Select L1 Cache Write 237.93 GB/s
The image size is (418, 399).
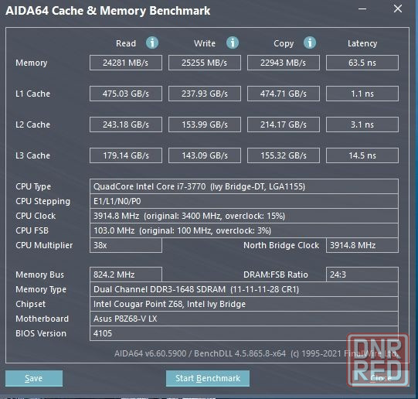tap(205, 94)
